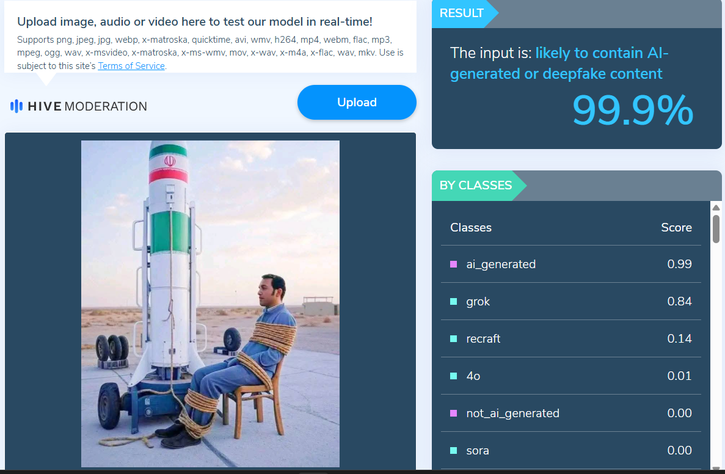Open the Terms of Service link

tap(131, 66)
